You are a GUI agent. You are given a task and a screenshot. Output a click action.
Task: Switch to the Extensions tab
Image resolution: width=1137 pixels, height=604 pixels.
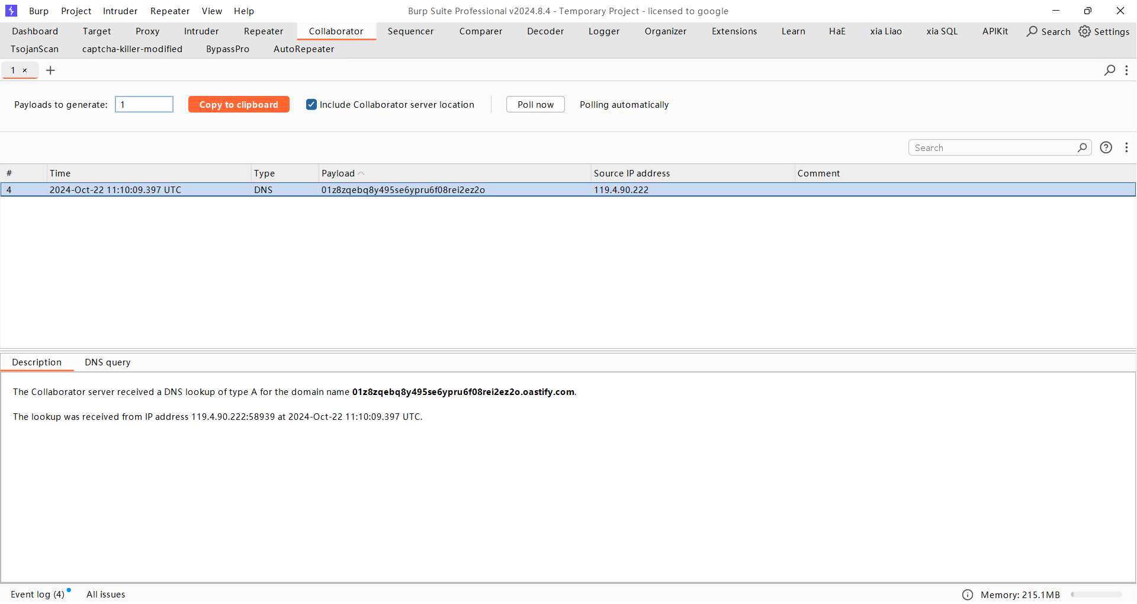734,31
